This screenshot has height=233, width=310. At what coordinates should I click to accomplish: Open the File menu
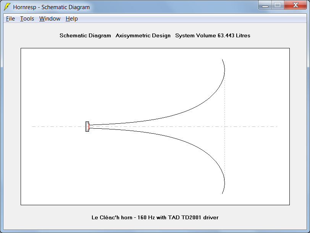coord(10,19)
